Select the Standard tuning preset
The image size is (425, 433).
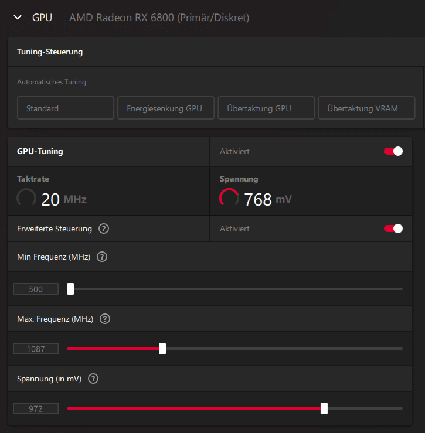66,108
